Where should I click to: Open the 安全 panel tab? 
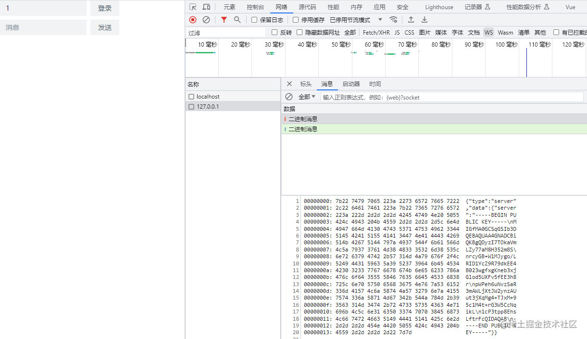pos(402,7)
